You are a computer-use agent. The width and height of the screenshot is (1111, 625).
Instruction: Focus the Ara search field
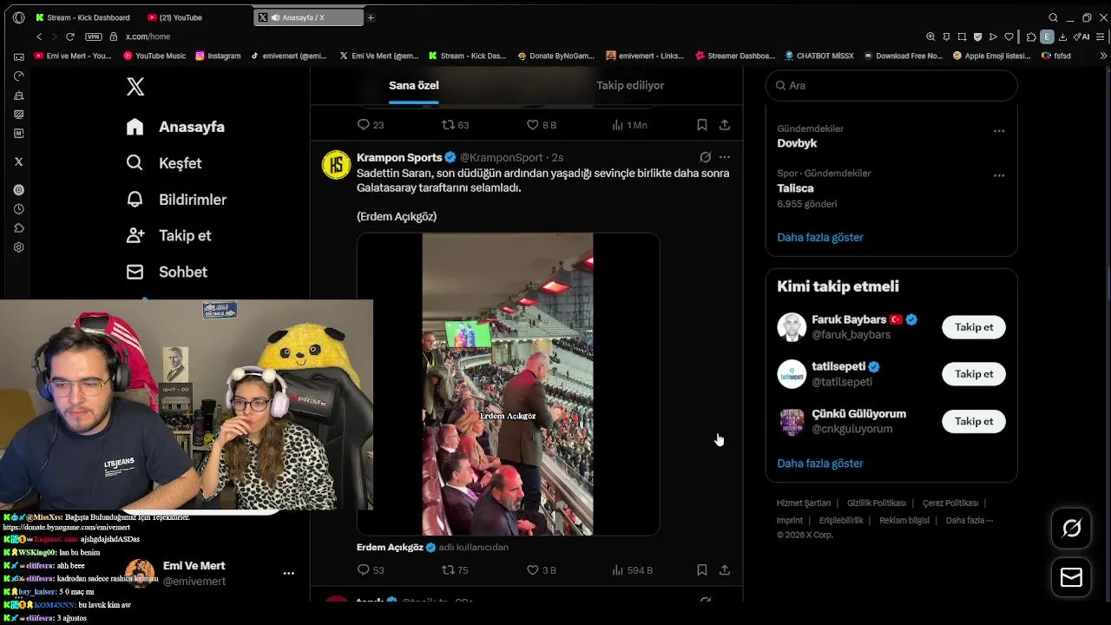point(891,85)
